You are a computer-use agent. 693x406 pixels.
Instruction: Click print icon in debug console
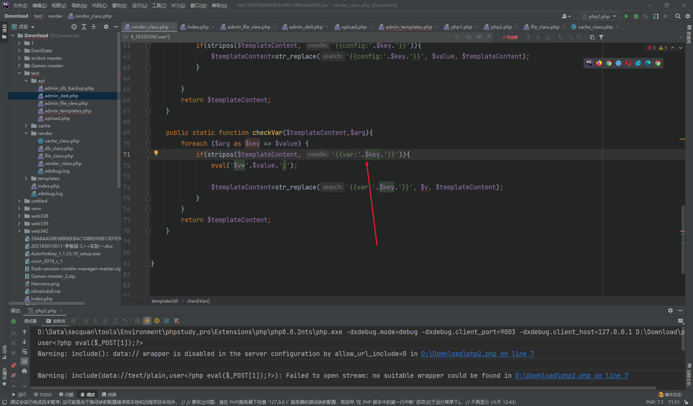pyautogui.click(x=24, y=371)
